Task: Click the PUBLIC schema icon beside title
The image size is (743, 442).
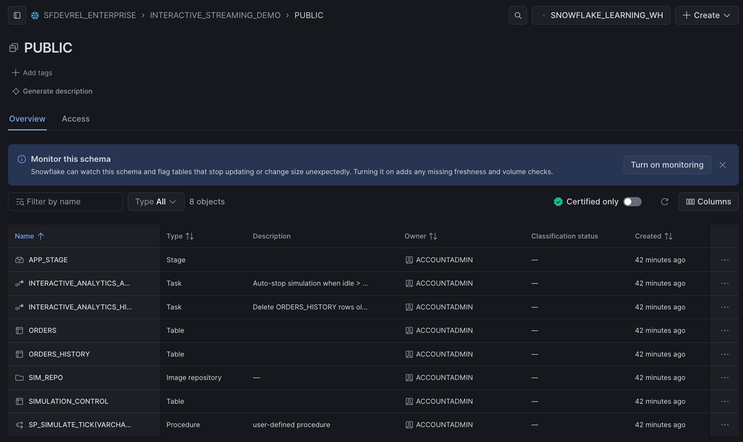Action: click(14, 48)
